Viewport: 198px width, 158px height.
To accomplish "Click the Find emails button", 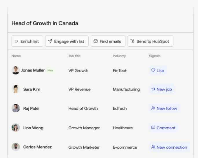I will pyautogui.click(x=108, y=41).
